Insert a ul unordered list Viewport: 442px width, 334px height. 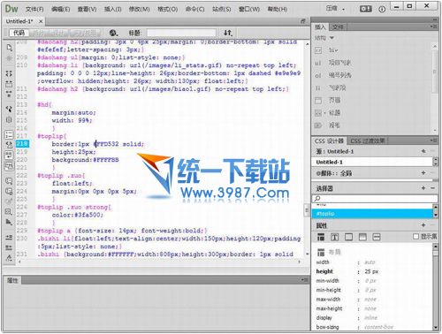[x=333, y=63]
